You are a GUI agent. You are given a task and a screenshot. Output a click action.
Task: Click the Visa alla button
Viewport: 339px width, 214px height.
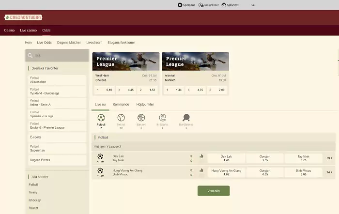pos(214,191)
